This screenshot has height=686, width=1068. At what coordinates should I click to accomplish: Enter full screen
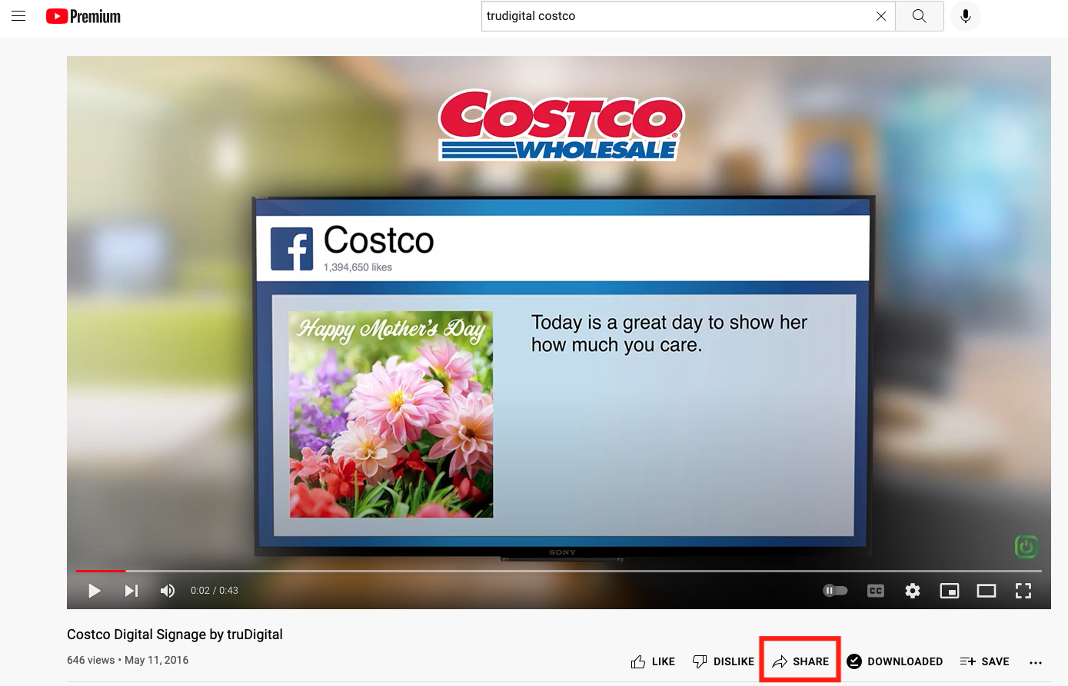pyautogui.click(x=1023, y=591)
